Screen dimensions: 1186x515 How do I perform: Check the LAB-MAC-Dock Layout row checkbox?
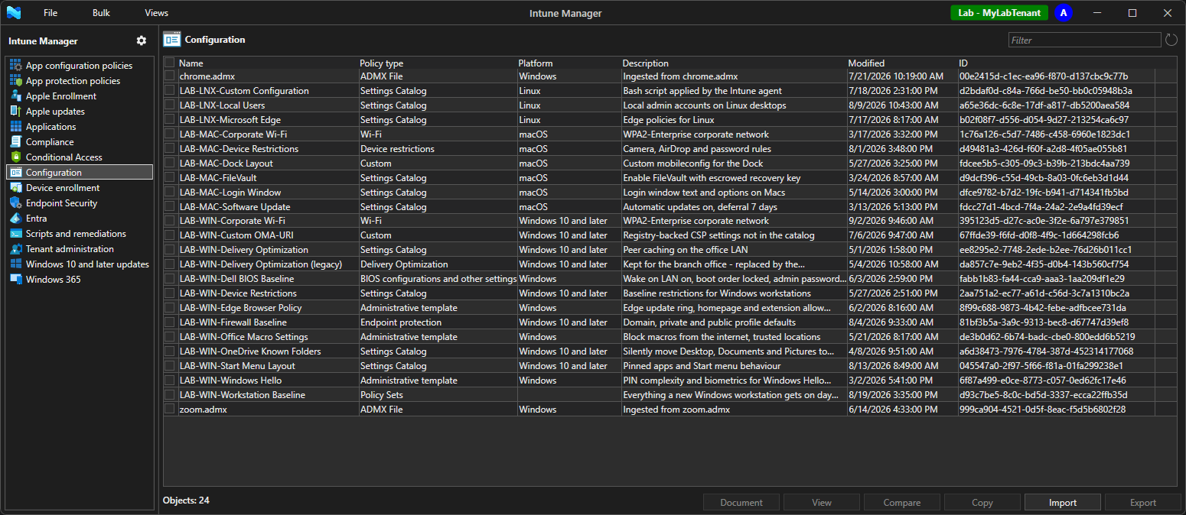click(x=170, y=163)
